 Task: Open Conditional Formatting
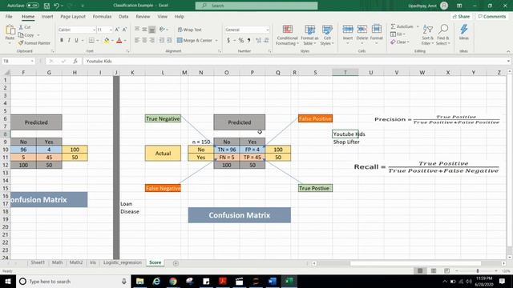[x=287, y=35]
